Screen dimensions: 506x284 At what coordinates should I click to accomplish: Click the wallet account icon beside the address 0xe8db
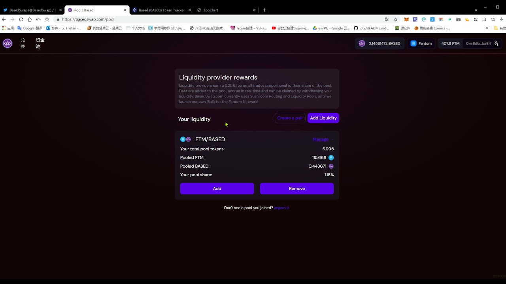point(496,43)
